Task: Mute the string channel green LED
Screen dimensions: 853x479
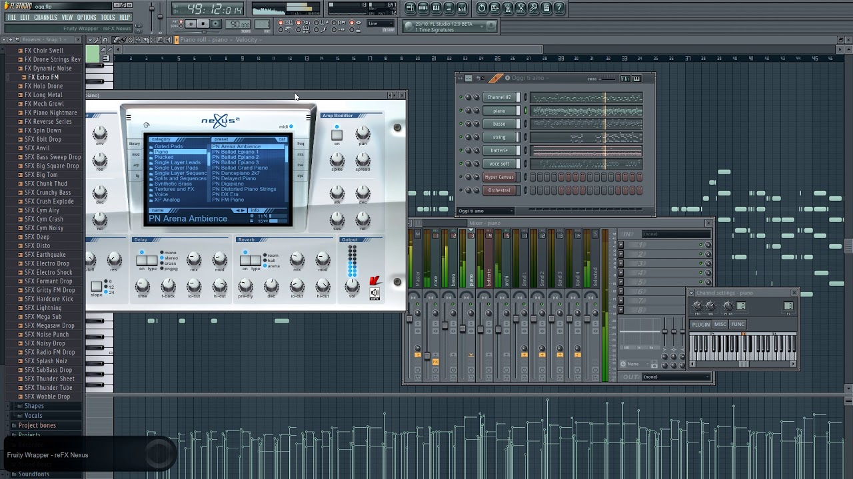Action: (x=460, y=137)
